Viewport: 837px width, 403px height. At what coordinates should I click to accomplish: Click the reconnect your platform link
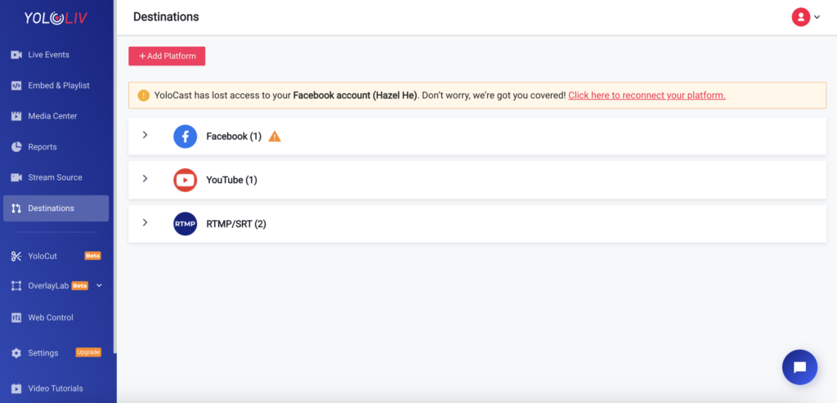point(647,96)
